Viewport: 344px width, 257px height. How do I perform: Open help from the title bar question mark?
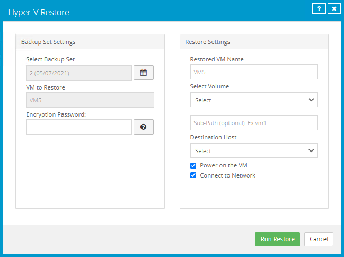[x=319, y=9]
